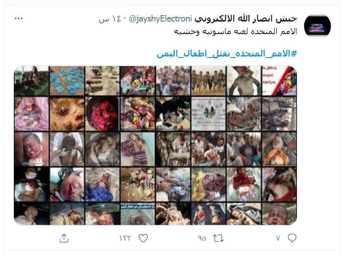Open the hashtag #الامم_المتحدة_تقتل_اطفال_اليمن

tap(227, 53)
